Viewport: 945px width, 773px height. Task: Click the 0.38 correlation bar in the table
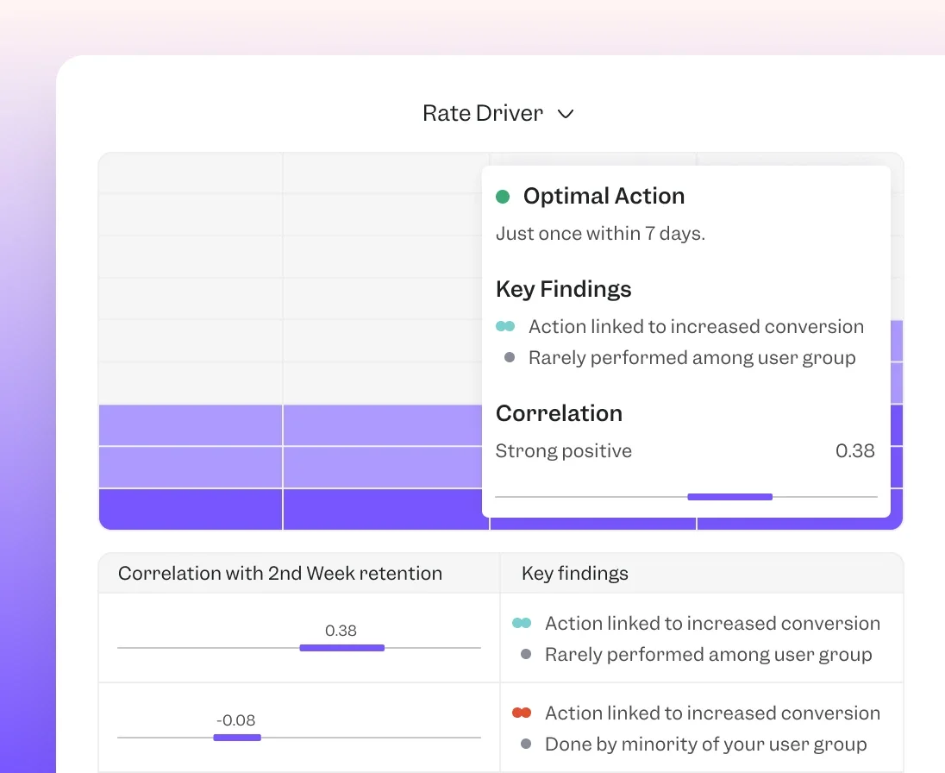[341, 647]
